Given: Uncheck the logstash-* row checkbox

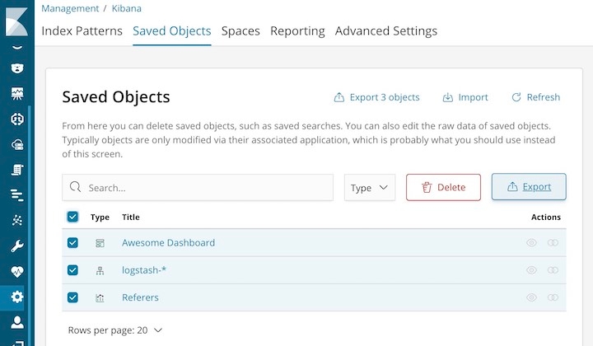Looking at the screenshot, I should [72, 270].
